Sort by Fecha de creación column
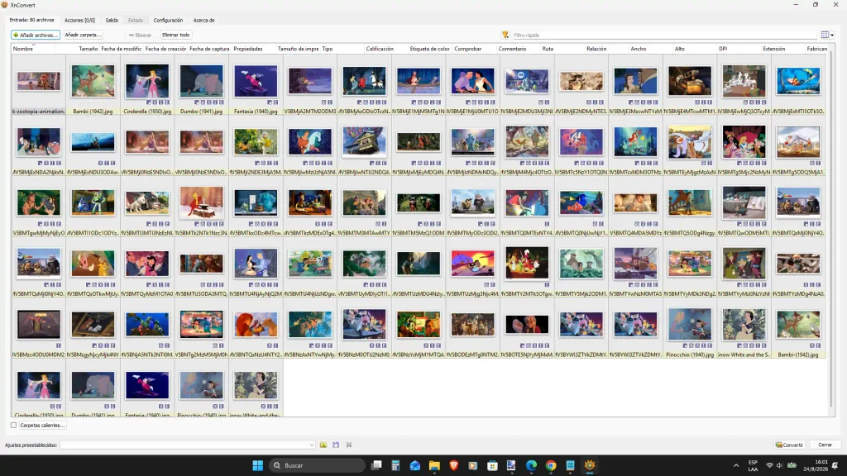Viewport: 847px width, 476px height. point(165,49)
